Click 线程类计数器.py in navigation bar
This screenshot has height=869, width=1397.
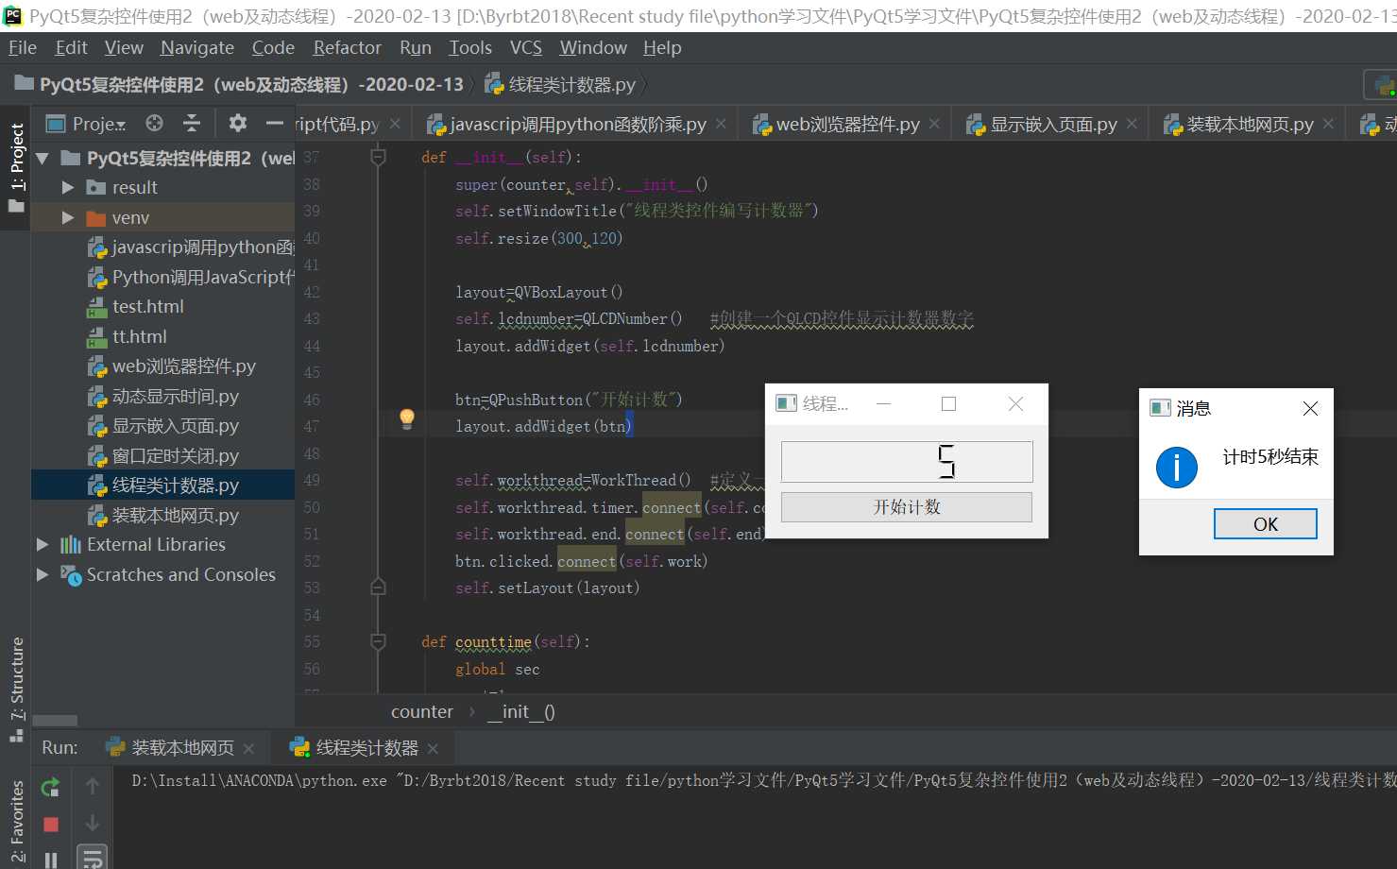(x=559, y=85)
